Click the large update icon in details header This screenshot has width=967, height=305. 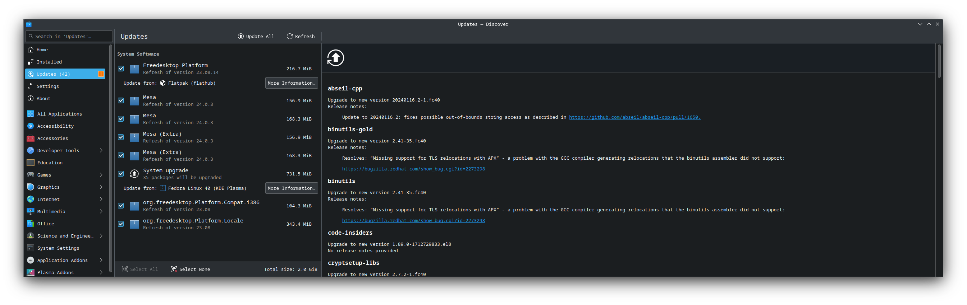(x=336, y=58)
